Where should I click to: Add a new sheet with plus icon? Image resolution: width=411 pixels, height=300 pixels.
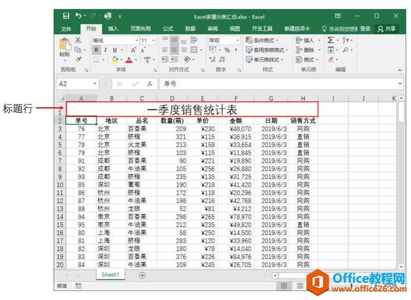pyautogui.click(x=143, y=275)
